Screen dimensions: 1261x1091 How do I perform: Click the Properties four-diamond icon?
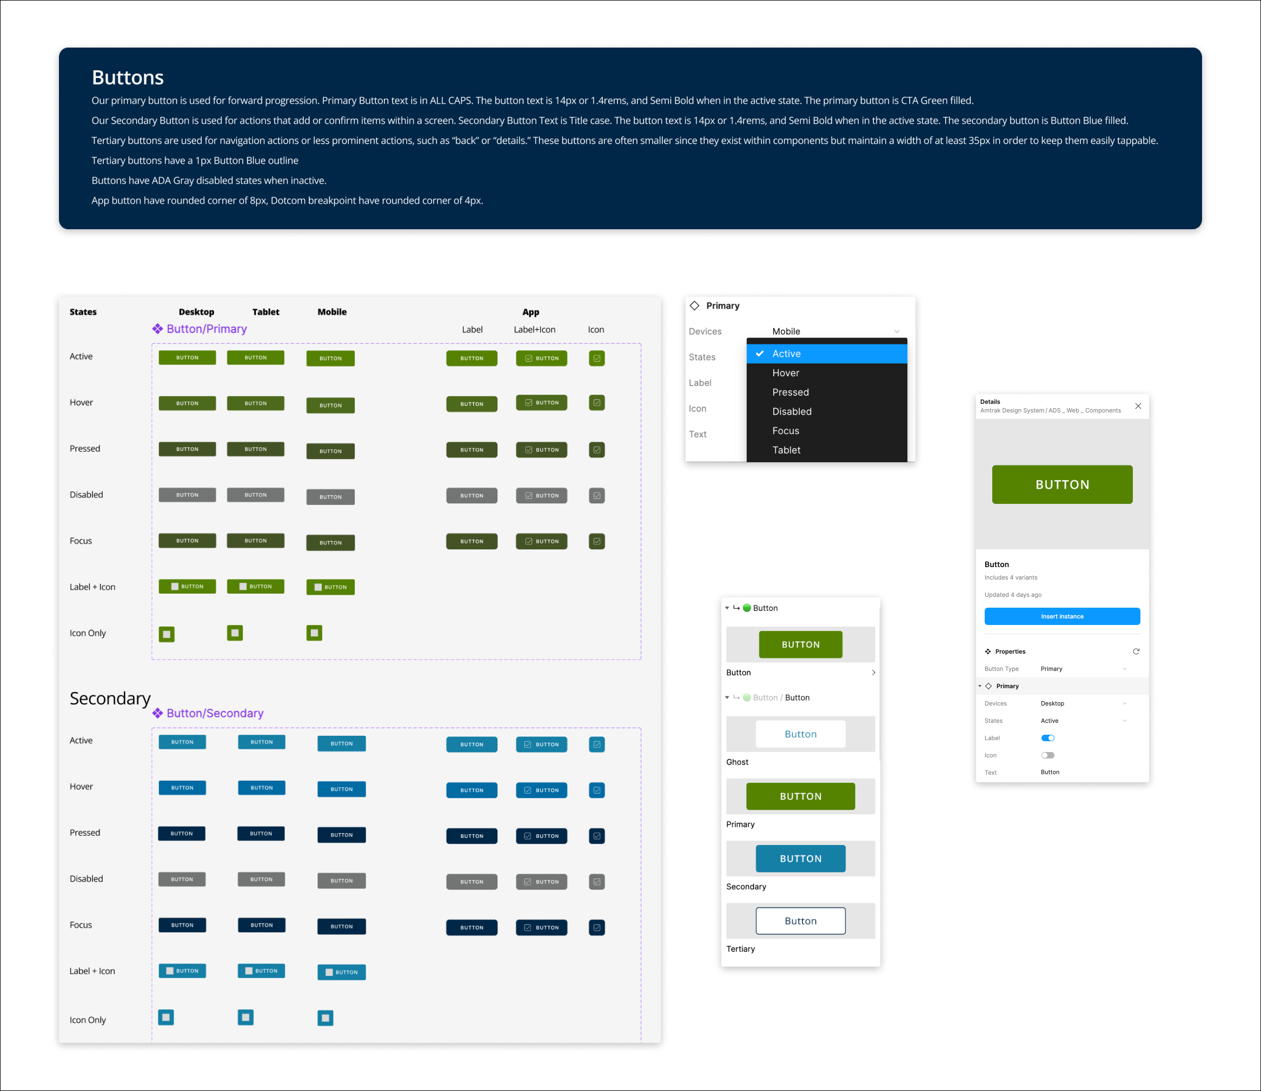tap(987, 651)
